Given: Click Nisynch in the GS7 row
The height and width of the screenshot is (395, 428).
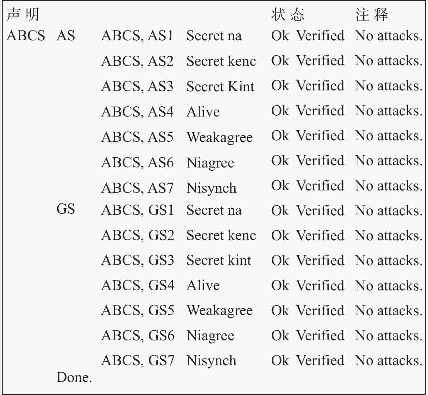Looking at the screenshot, I should point(211,361).
